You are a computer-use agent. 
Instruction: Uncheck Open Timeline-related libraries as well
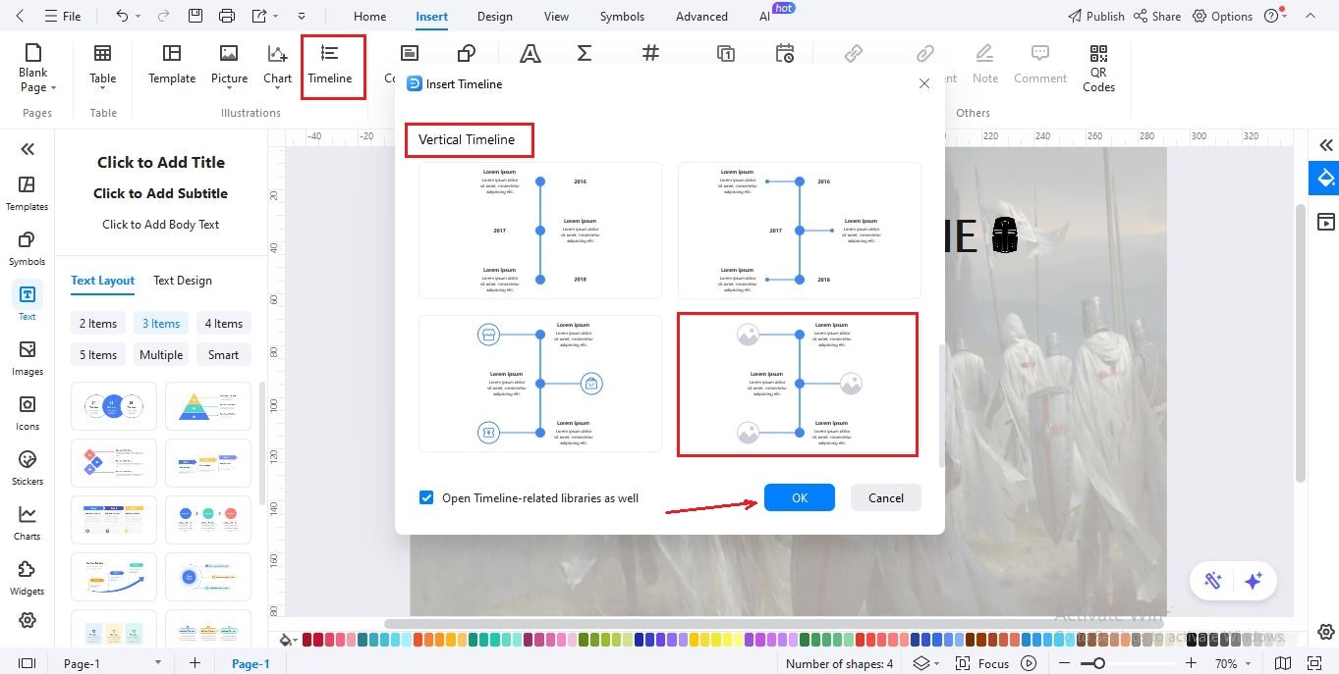coord(426,497)
